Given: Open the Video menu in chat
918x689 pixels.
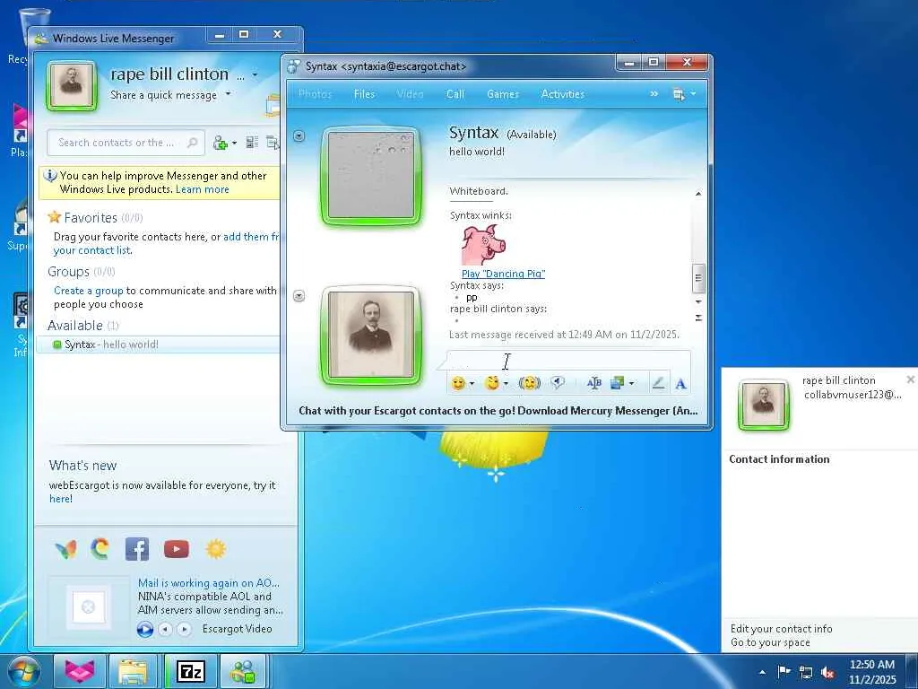Looking at the screenshot, I should coord(409,93).
